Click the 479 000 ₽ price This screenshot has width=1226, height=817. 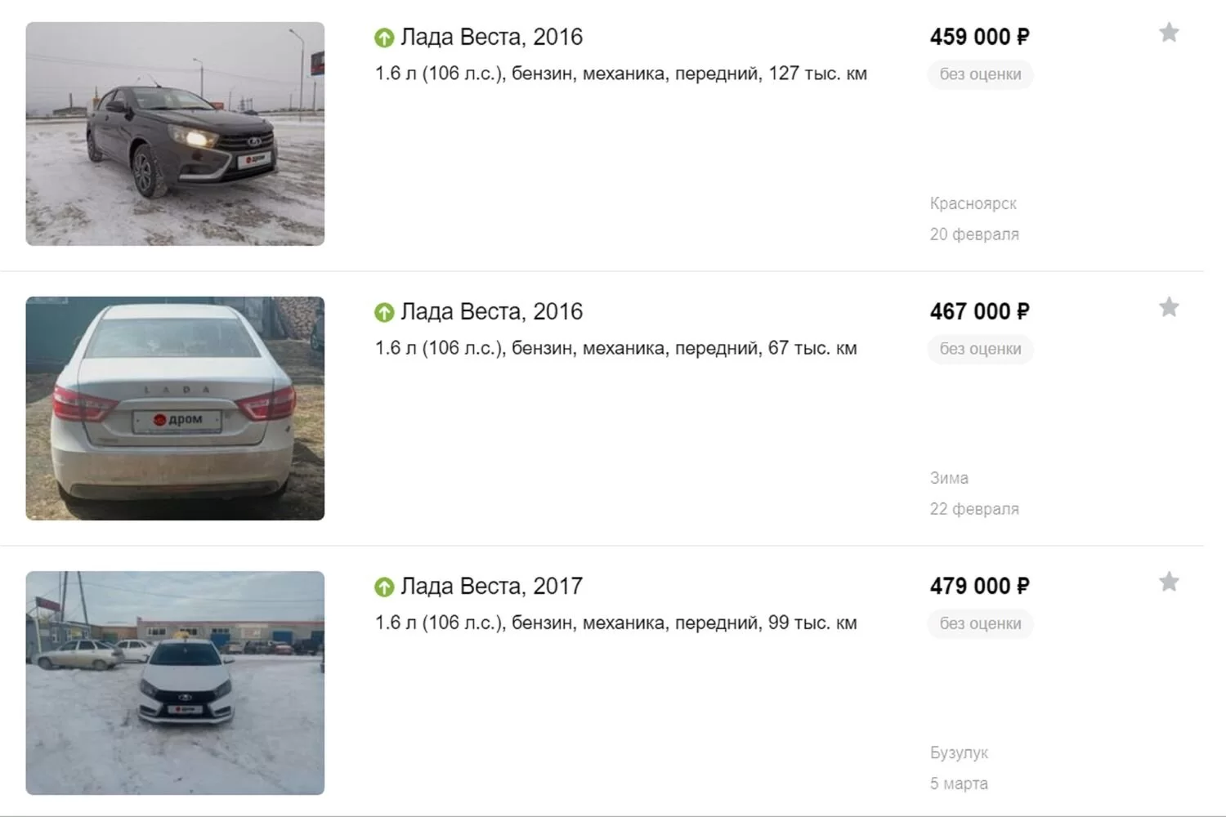(979, 587)
